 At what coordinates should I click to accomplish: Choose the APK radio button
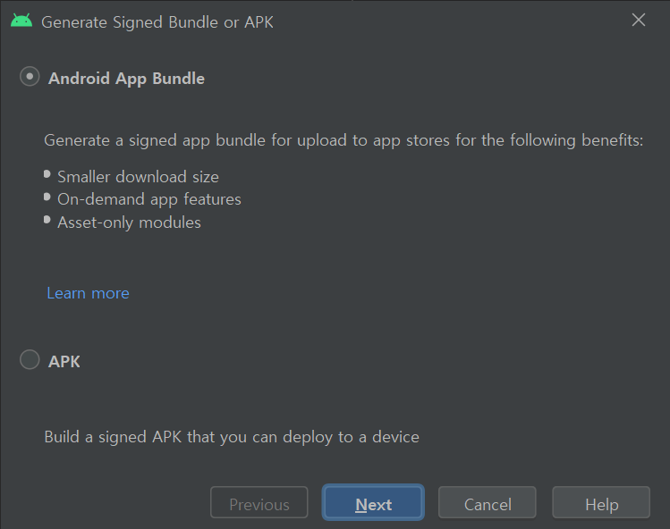[30, 360]
